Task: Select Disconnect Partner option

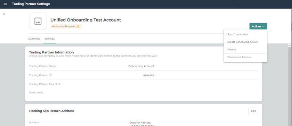Action: [239, 57]
